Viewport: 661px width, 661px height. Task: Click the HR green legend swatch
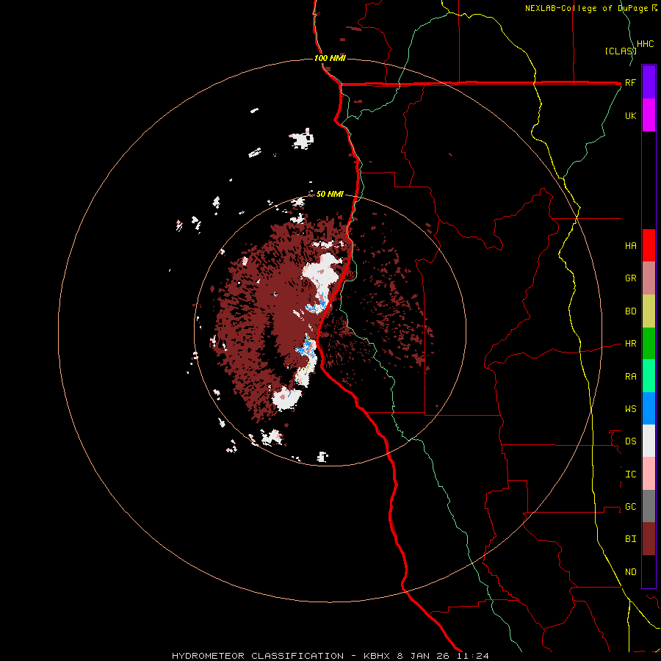[649, 344]
